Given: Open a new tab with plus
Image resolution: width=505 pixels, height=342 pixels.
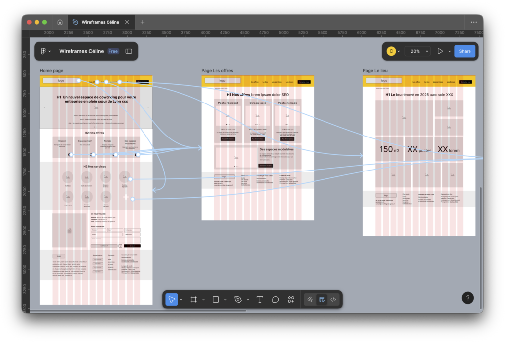Looking at the screenshot, I should coord(143,22).
